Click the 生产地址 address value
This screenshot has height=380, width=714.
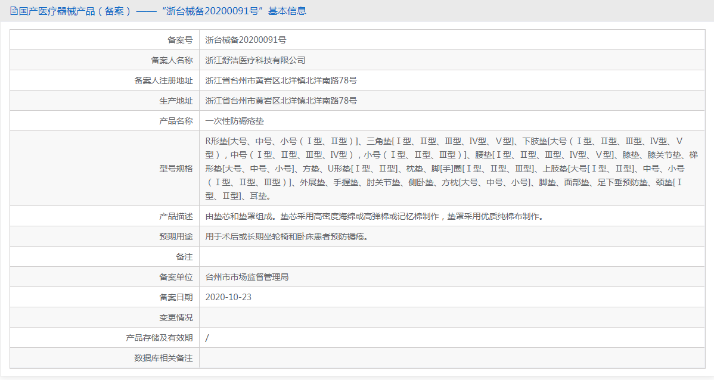coord(281,101)
